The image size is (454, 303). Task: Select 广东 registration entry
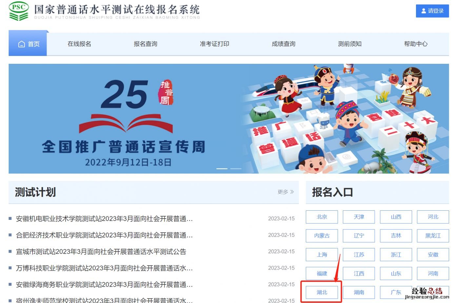pyautogui.click(x=396, y=292)
